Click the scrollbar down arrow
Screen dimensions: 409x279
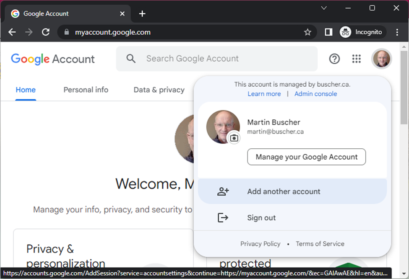pyautogui.click(x=404, y=274)
